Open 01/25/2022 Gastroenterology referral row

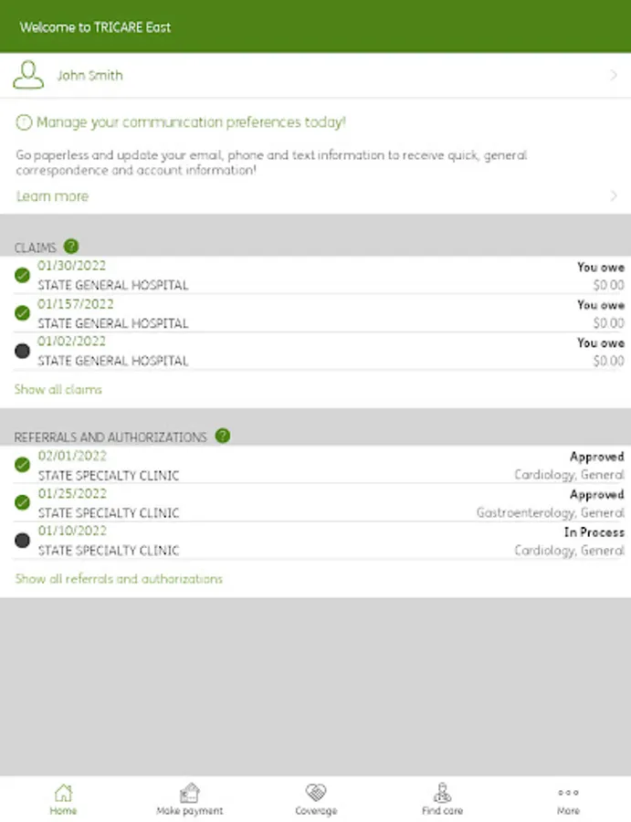click(320, 503)
